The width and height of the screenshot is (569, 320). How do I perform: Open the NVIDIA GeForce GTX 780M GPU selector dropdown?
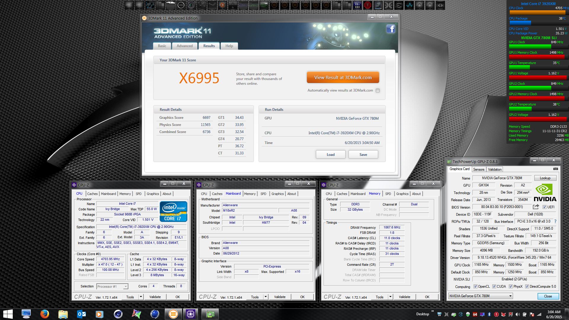tap(480, 296)
